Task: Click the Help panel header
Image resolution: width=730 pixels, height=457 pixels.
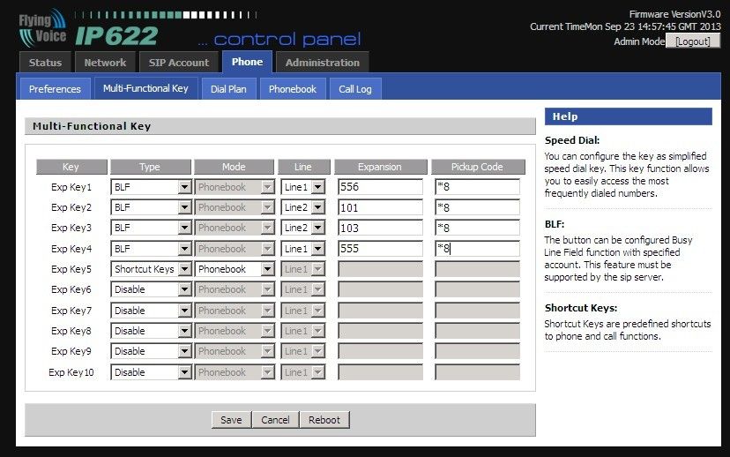Action: click(628, 116)
